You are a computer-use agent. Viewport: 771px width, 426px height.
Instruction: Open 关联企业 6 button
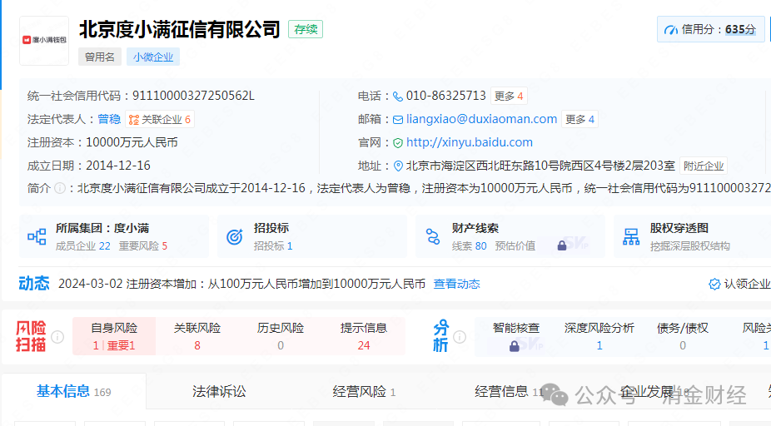160,120
